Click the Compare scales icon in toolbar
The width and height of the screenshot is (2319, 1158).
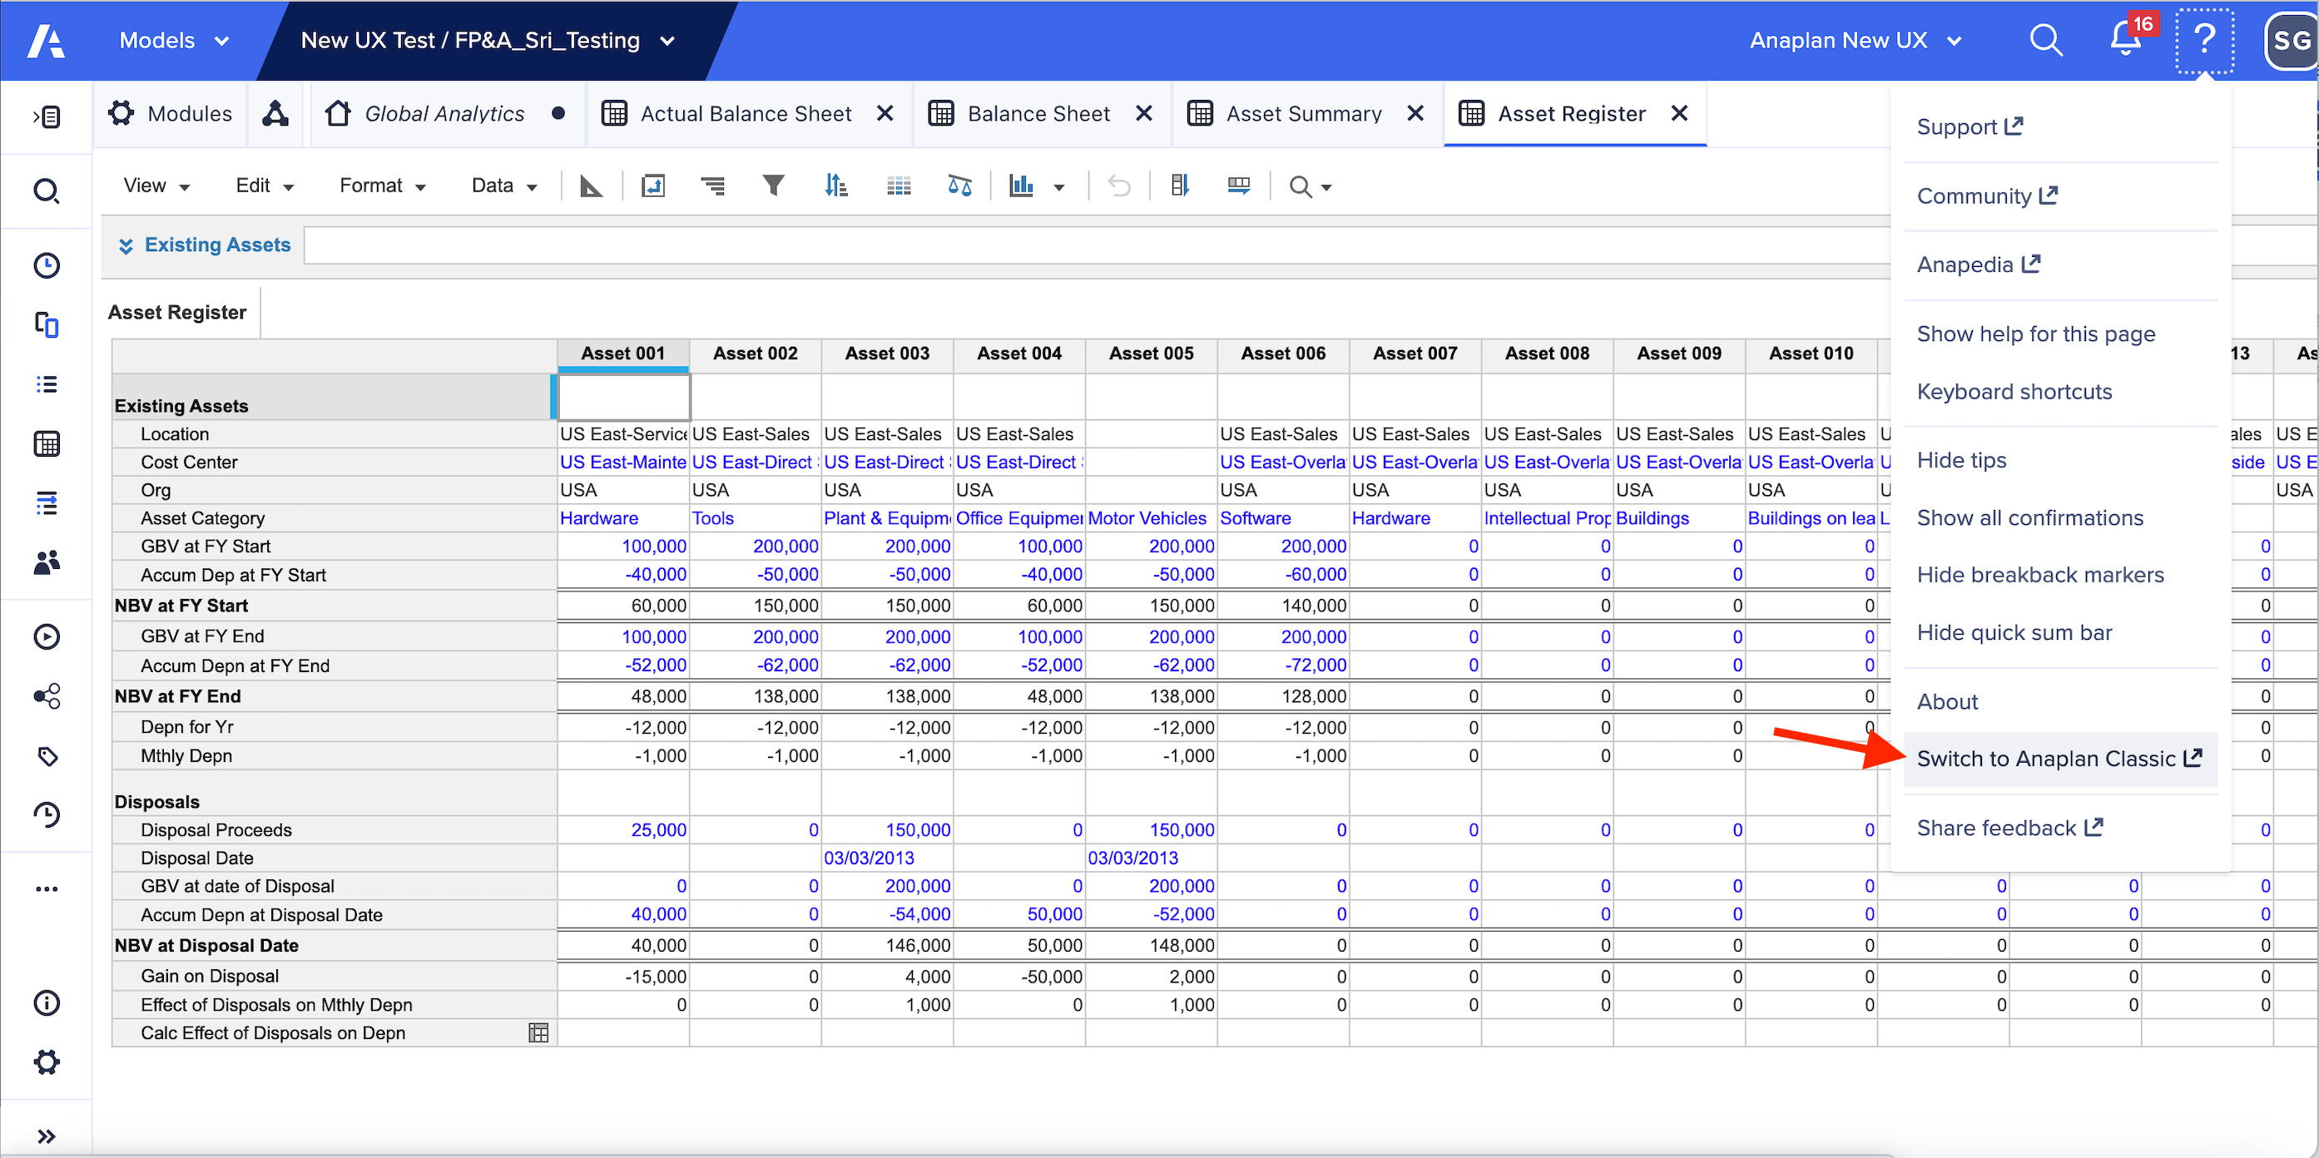(959, 186)
